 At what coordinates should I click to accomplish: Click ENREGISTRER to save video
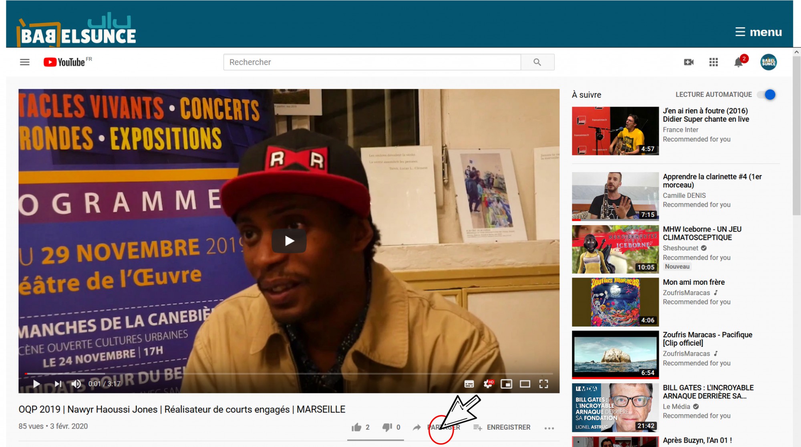[502, 427]
